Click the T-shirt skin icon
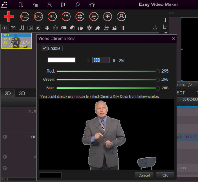 coord(92,5)
